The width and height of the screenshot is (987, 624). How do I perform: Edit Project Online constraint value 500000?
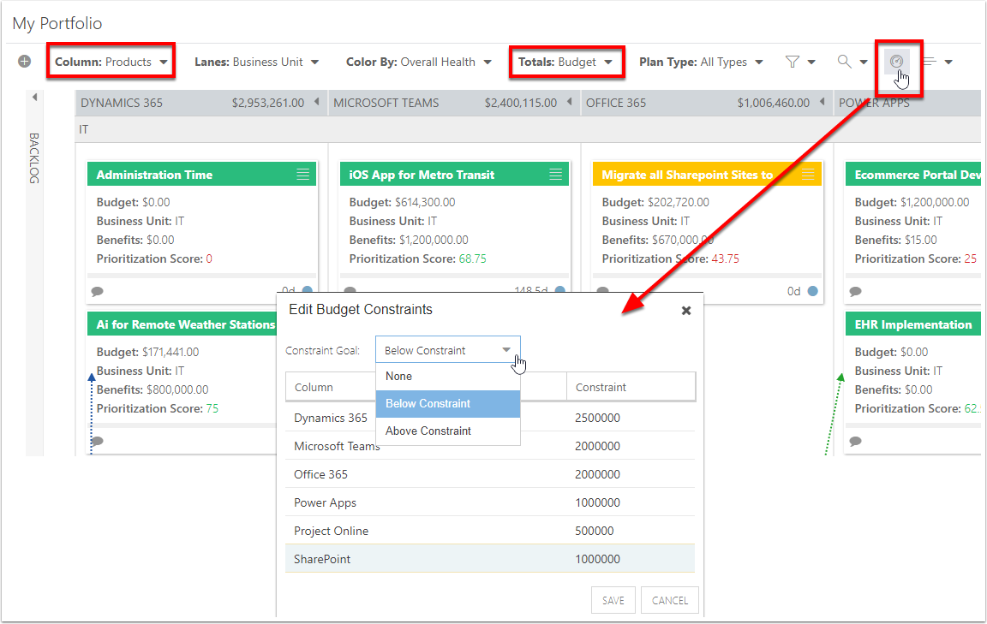click(x=595, y=531)
